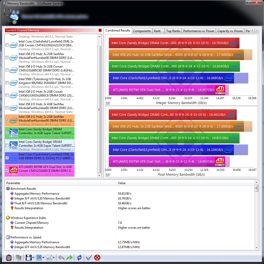
Task: Click the satellite icon of green Sandy Bridge entry
Action: point(14,133)
